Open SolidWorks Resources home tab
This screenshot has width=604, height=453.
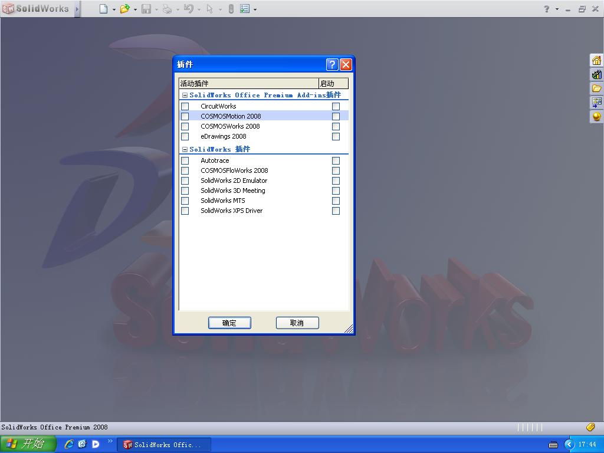pyautogui.click(x=597, y=61)
